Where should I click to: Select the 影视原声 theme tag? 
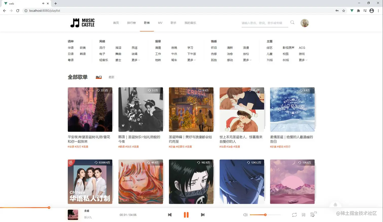coord(289,48)
